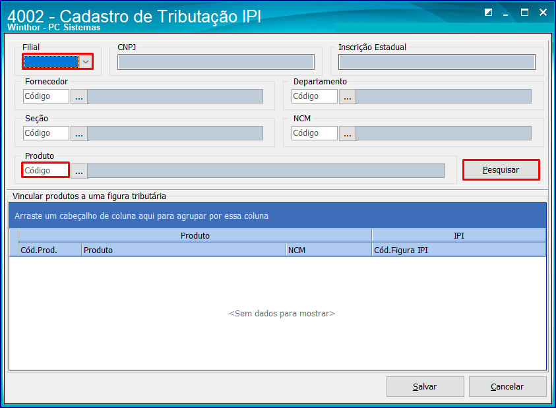
Task: Open Produto lookup ellipsis button
Action: point(79,171)
